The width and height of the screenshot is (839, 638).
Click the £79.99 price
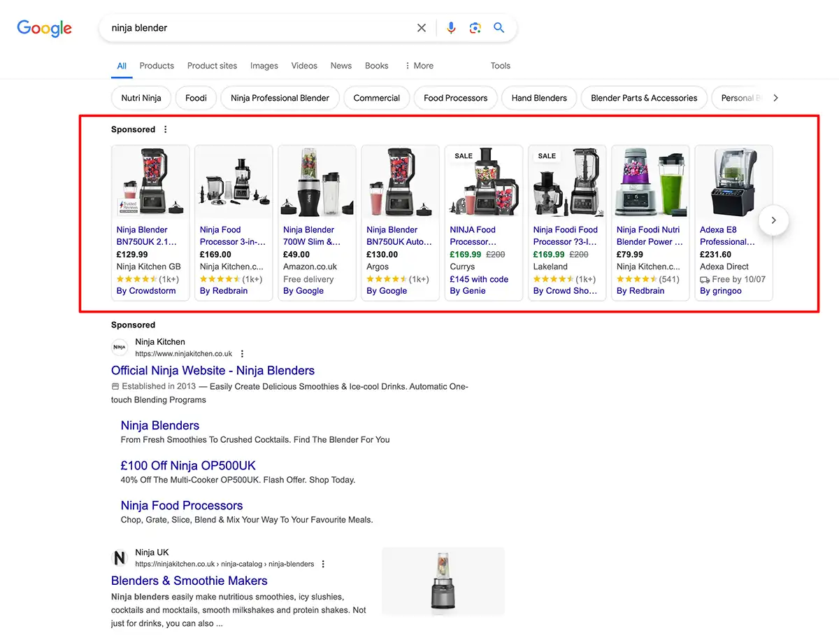coord(630,255)
